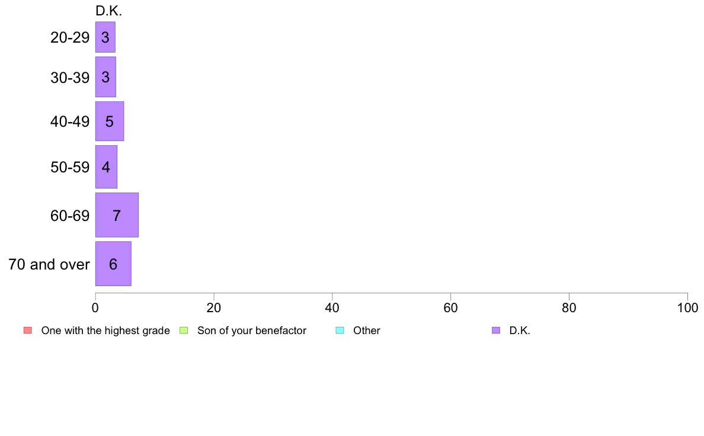Select the 50-59 bar showing 4
Image resolution: width=704 pixels, height=436 pixels.
(106, 167)
